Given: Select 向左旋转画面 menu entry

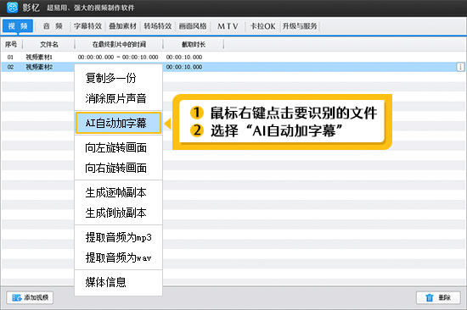Looking at the screenshot, I should pos(119,147).
